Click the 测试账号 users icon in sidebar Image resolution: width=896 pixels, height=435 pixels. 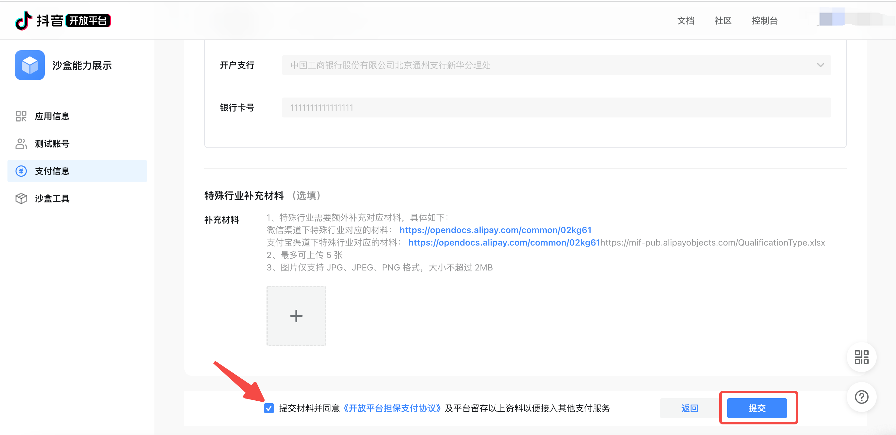pos(21,144)
